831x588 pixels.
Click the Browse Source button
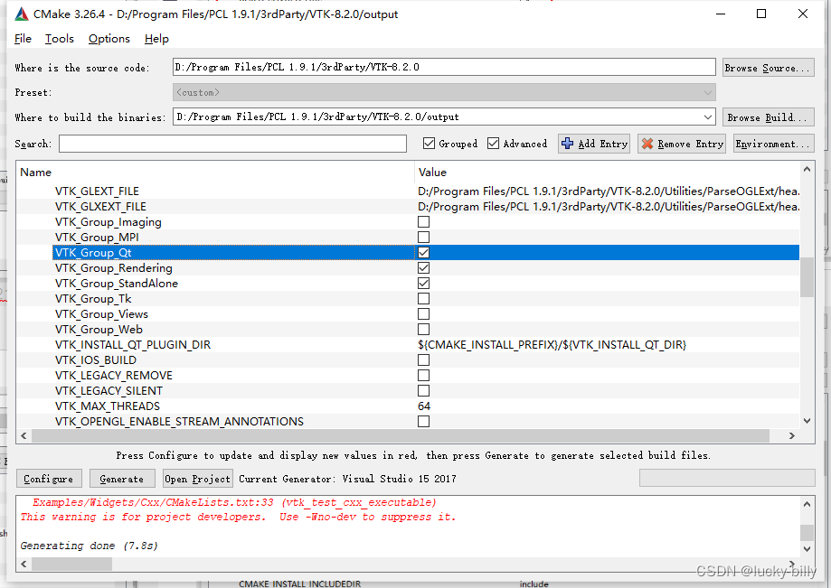[x=768, y=68]
